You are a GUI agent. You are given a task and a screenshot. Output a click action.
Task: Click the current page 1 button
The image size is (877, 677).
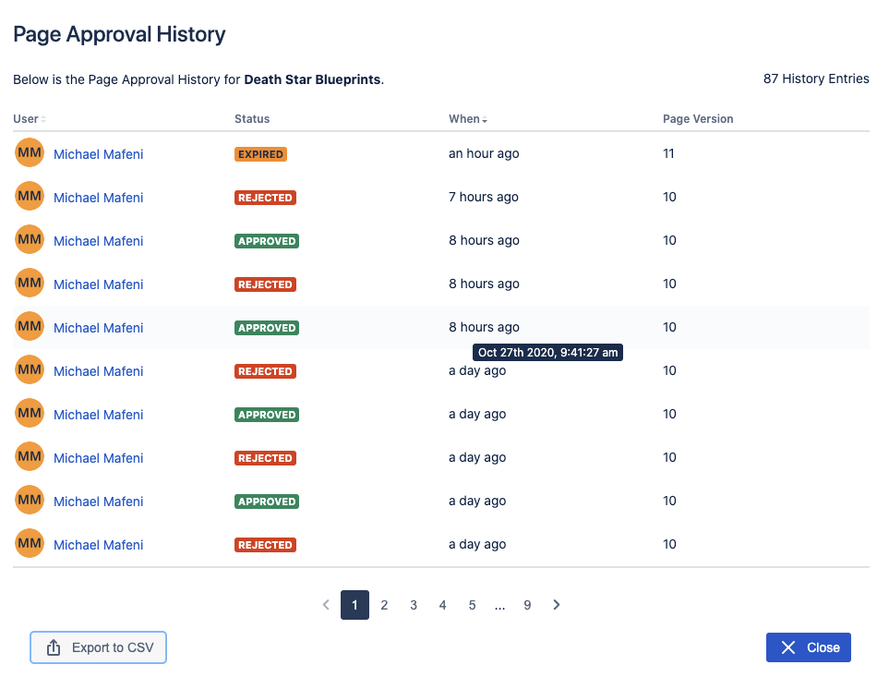(x=354, y=605)
